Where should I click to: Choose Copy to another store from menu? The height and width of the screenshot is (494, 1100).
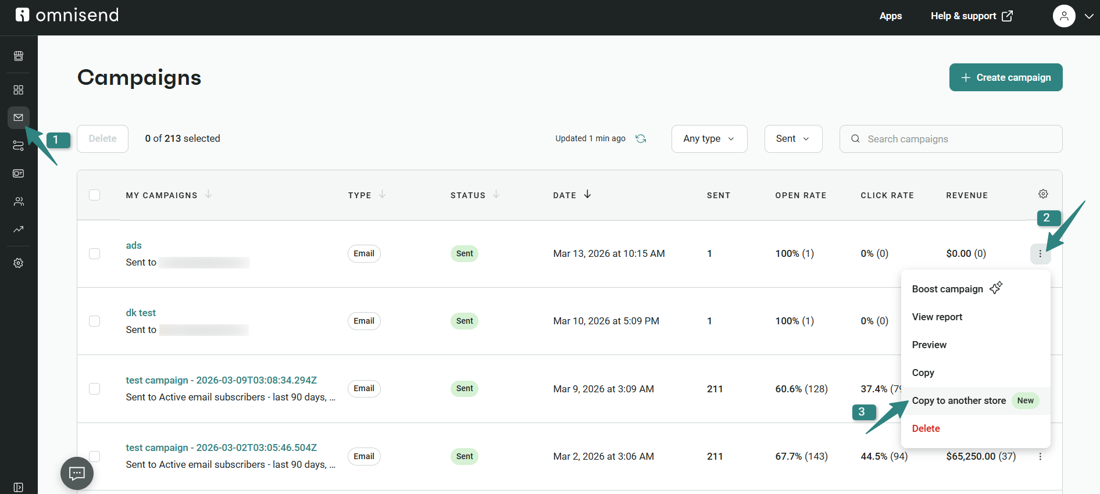pos(958,401)
